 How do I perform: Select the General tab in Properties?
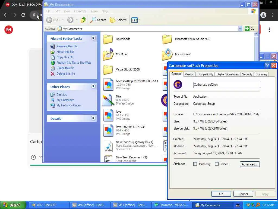(176, 74)
